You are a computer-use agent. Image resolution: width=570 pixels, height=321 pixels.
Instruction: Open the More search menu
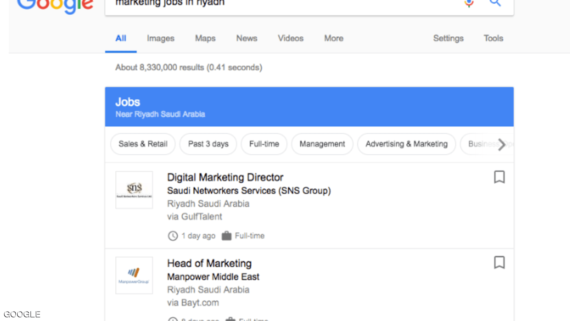tap(334, 38)
